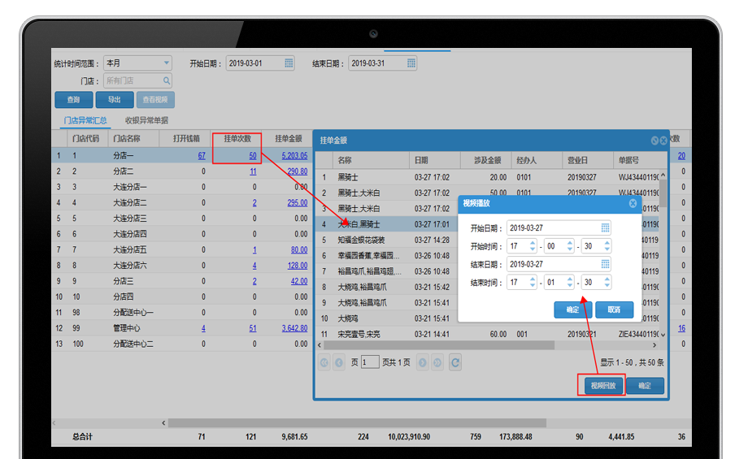Click the 导出 export button
Screen dimensions: 735x459
click(114, 100)
